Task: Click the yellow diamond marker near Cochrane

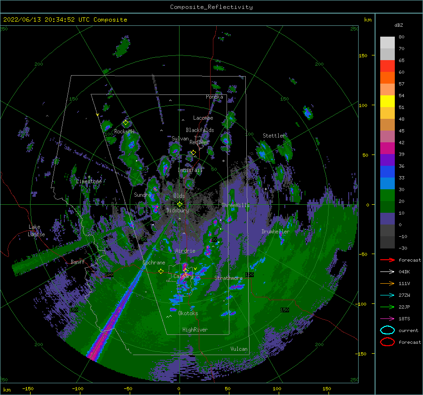Action: pyautogui.click(x=161, y=271)
